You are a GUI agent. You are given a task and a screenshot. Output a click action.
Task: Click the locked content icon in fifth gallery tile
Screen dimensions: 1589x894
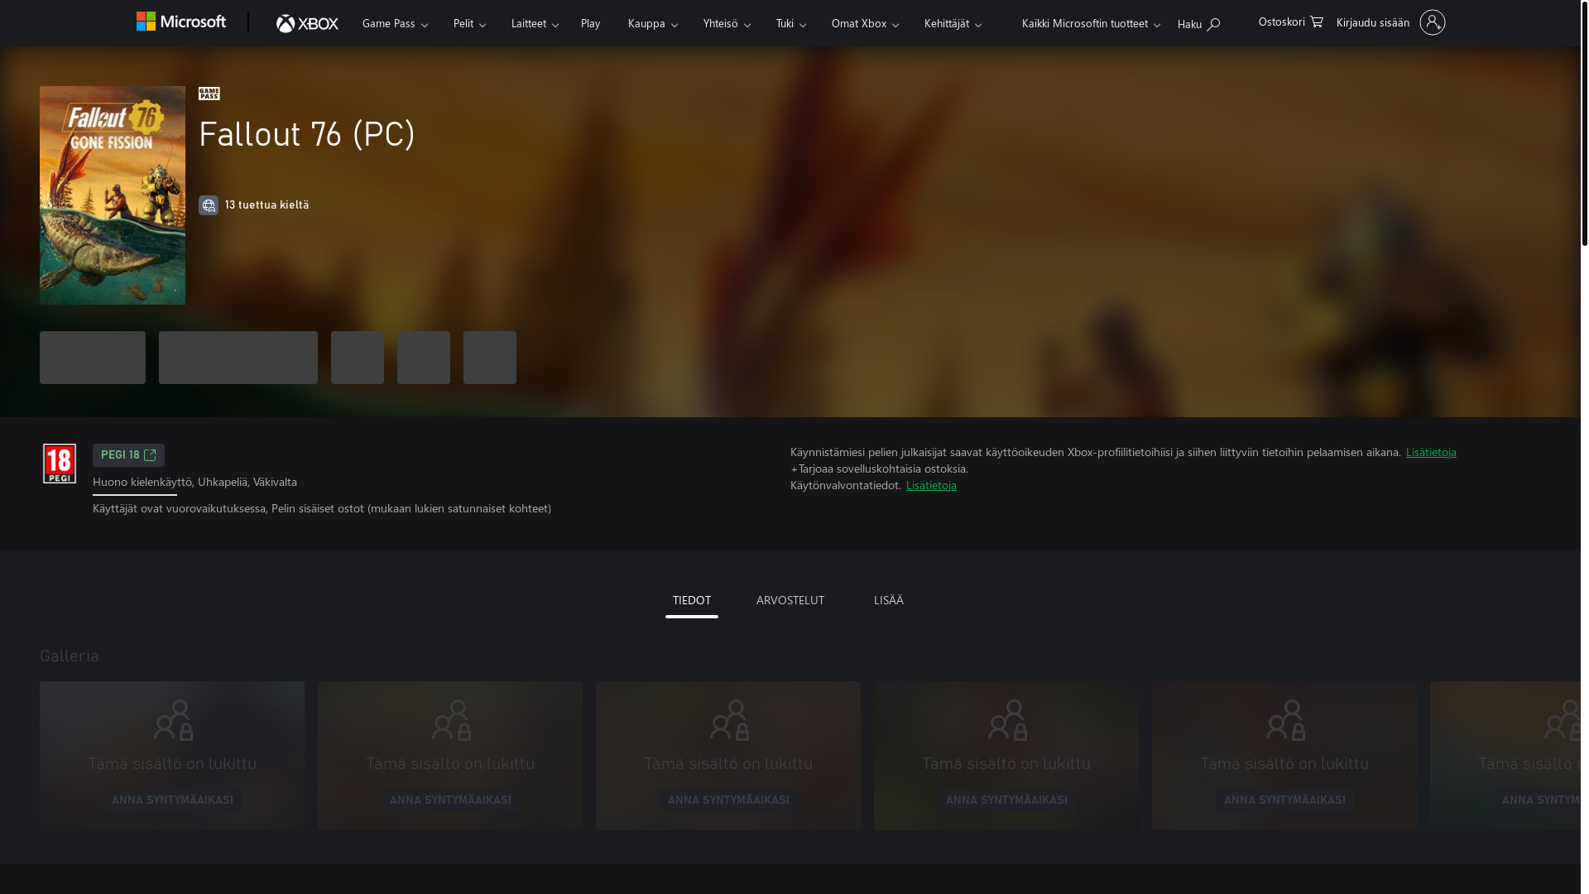tap(1285, 720)
